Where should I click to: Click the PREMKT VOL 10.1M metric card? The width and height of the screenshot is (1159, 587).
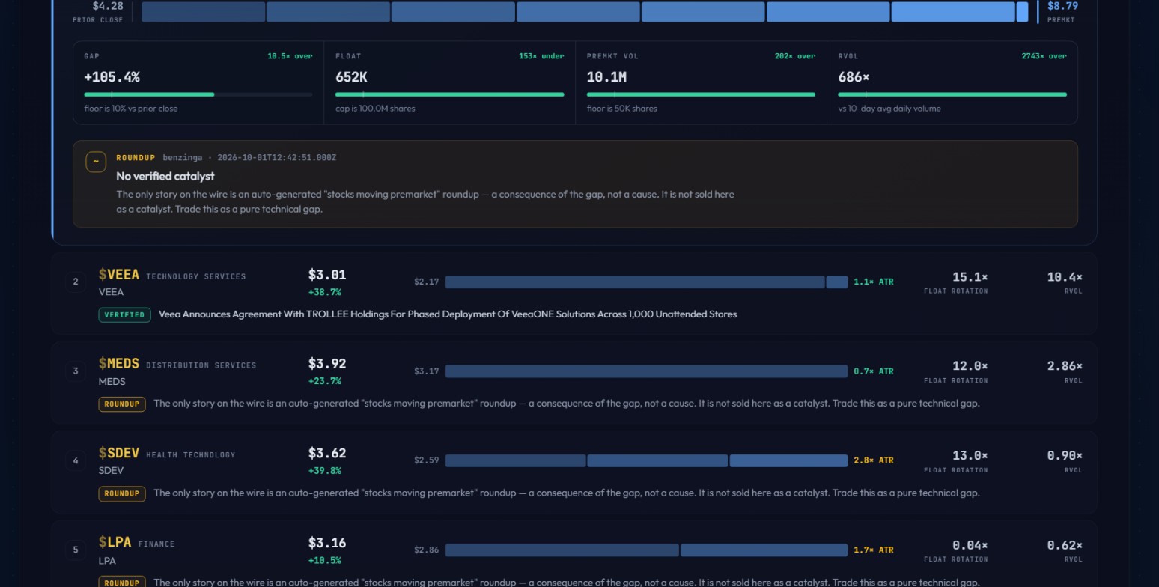tap(701, 82)
